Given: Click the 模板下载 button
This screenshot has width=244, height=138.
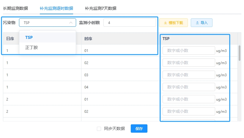Looking at the screenshot, I should pyautogui.click(x=173, y=23).
